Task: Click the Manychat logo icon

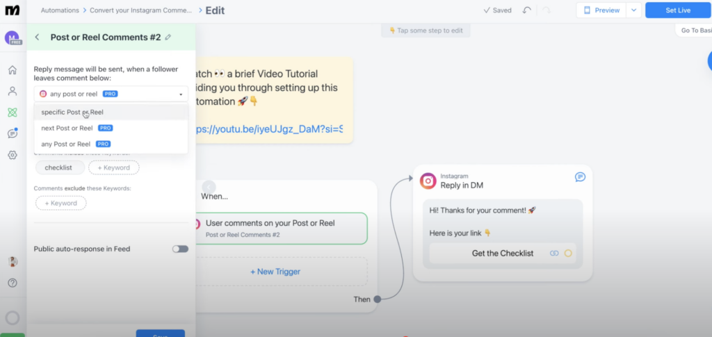Action: pyautogui.click(x=13, y=10)
